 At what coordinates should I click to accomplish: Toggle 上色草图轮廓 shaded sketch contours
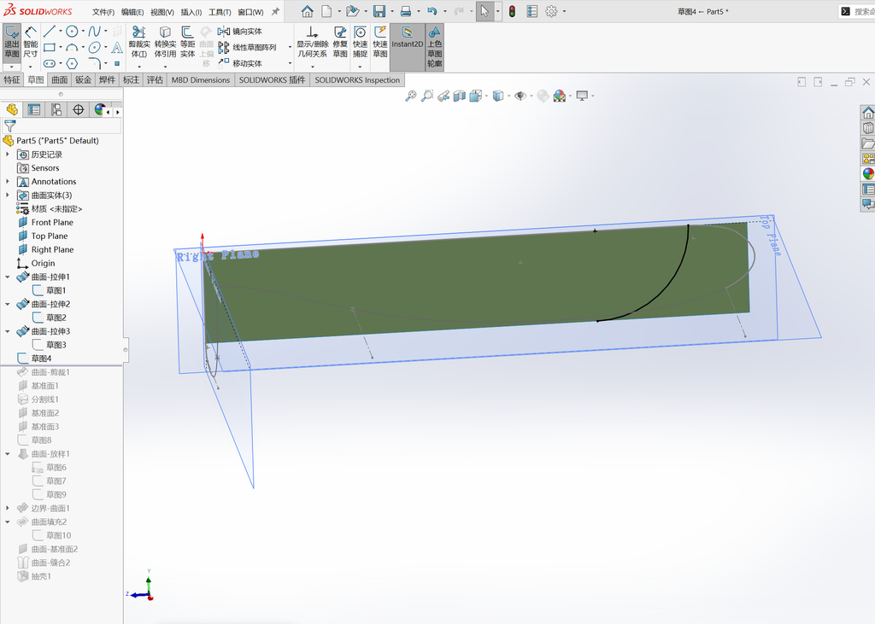pyautogui.click(x=435, y=47)
